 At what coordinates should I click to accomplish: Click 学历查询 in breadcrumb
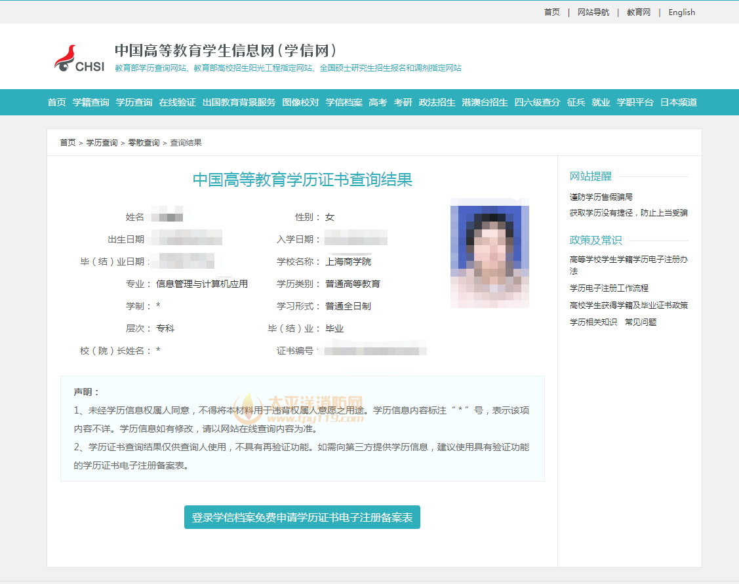(x=102, y=143)
